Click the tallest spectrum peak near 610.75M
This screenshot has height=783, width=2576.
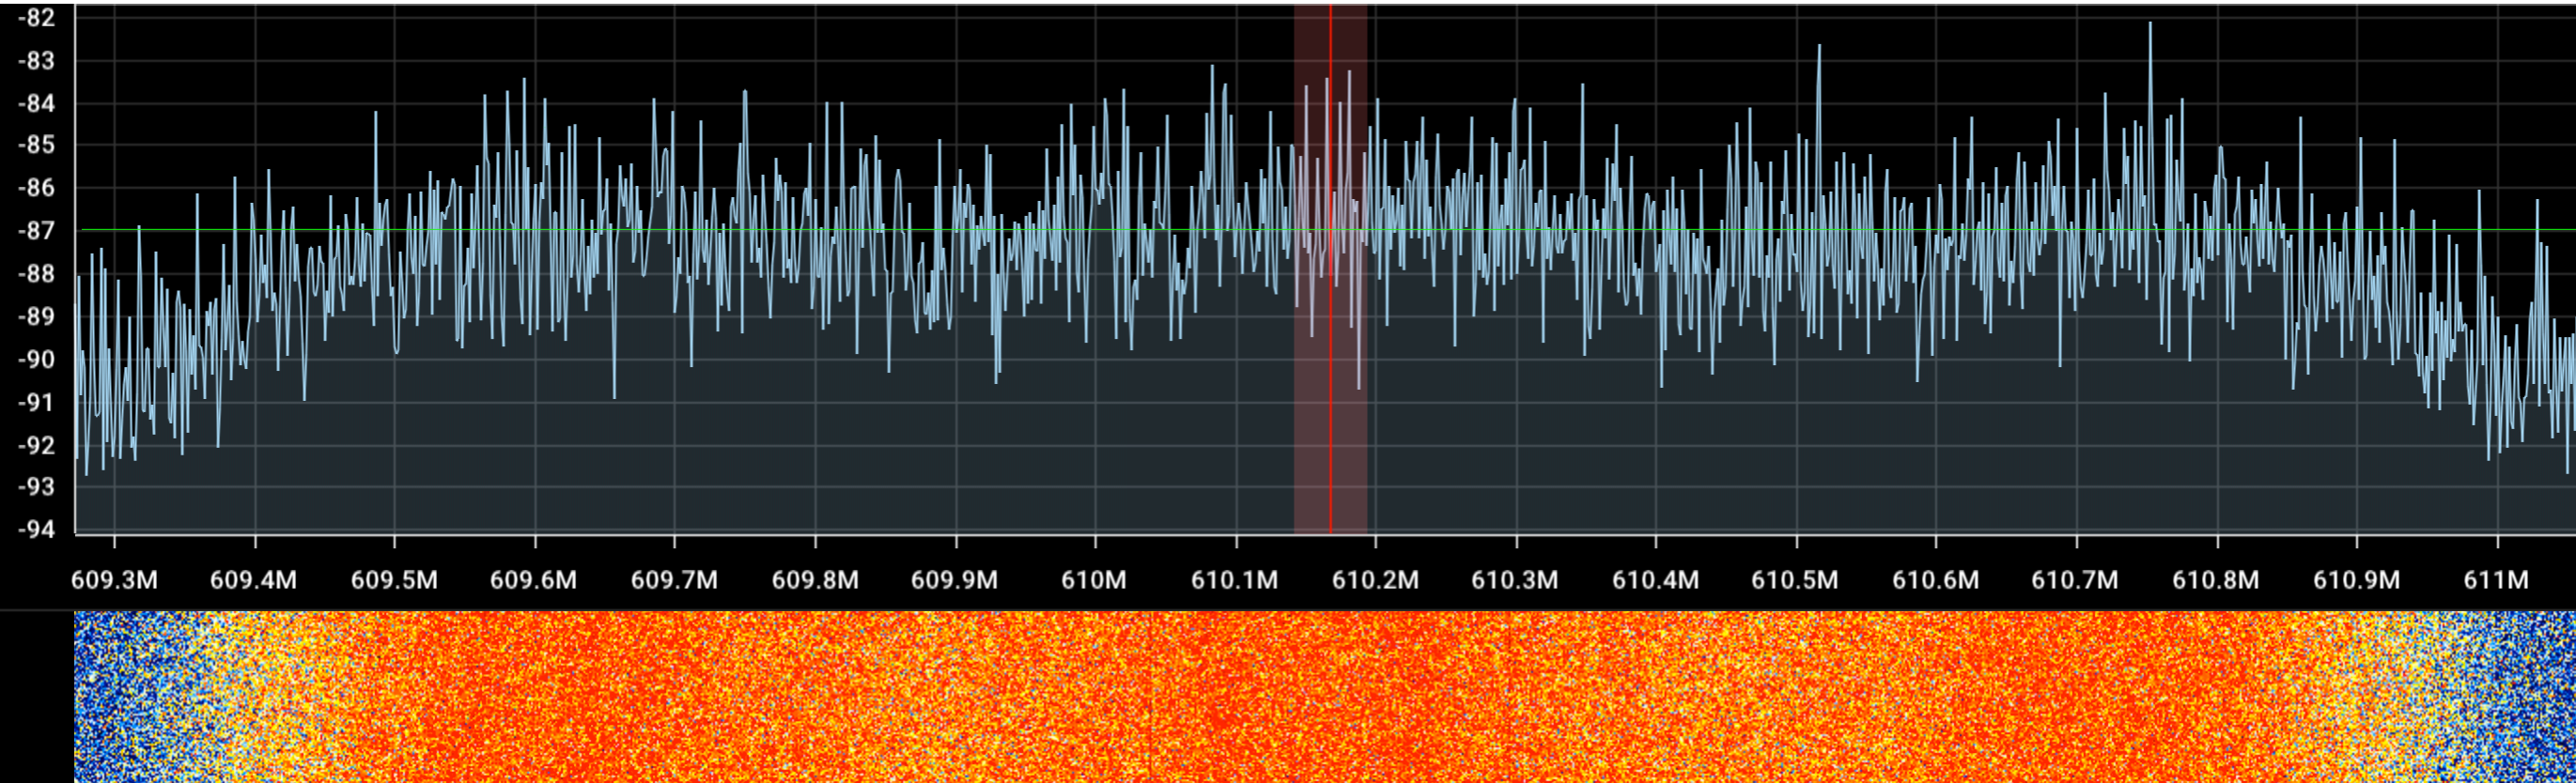point(2150,26)
